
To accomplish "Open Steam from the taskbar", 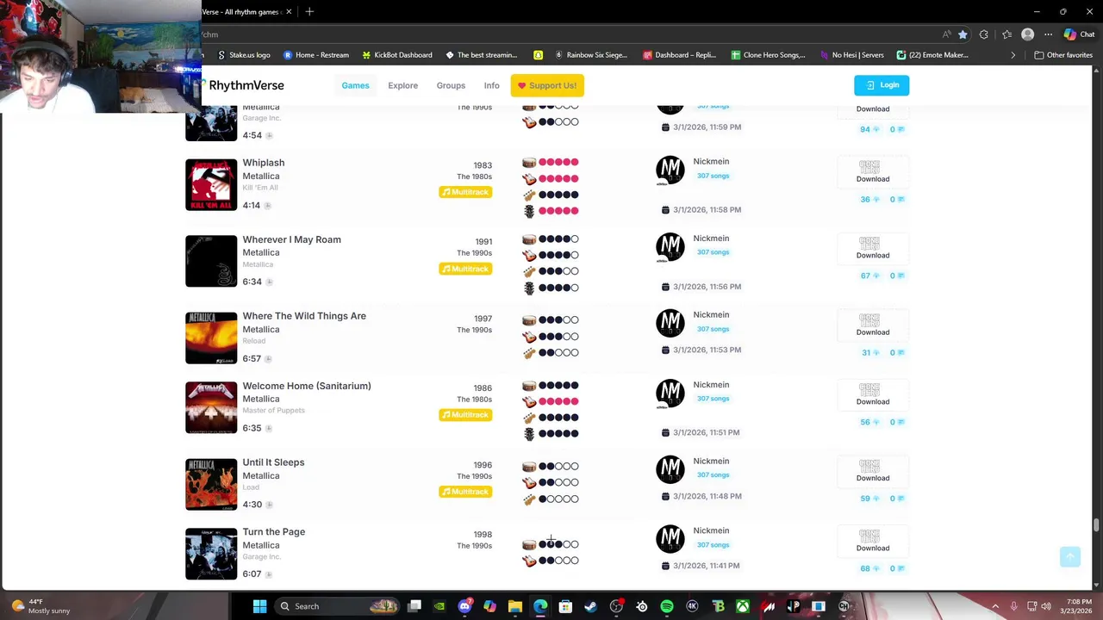I will (x=590, y=606).
